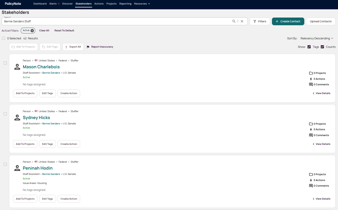Select the Stakeholders tab
Screen dimensions: 338x210
[x=84, y=4]
